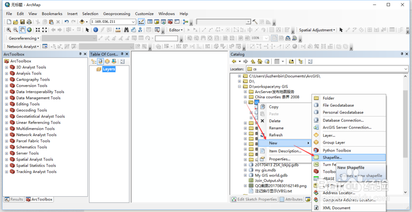Undo the last action

tap(66, 22)
